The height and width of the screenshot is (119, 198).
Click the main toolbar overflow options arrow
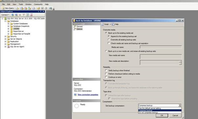tap(54, 9)
